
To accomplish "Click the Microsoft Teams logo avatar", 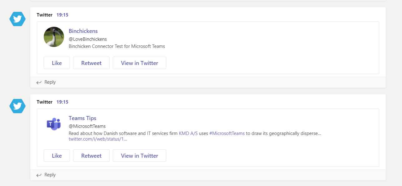I will point(54,124).
